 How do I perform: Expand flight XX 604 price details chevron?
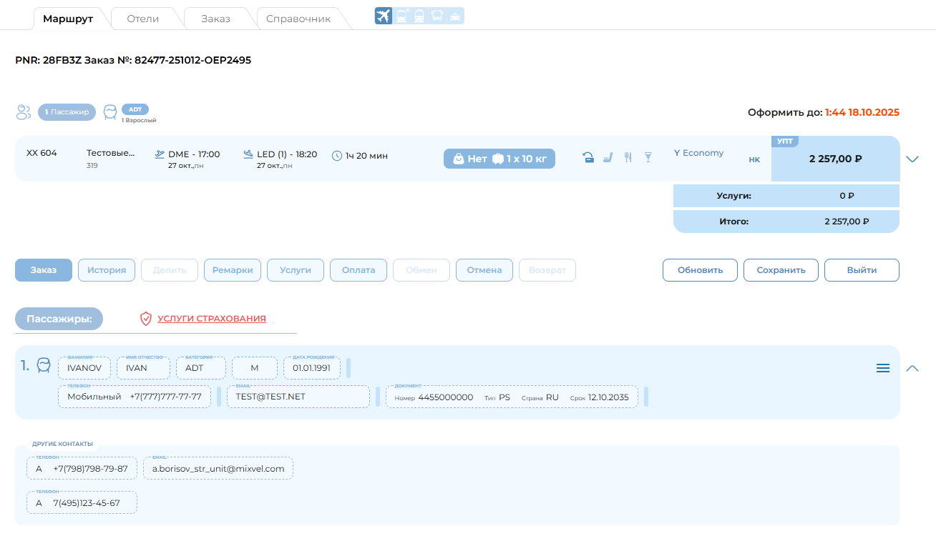tap(912, 159)
